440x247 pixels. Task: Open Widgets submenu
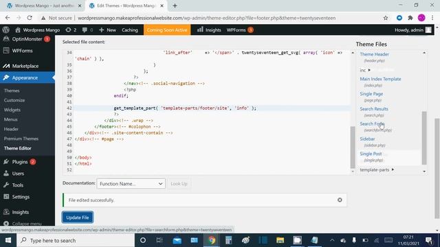tap(12, 110)
